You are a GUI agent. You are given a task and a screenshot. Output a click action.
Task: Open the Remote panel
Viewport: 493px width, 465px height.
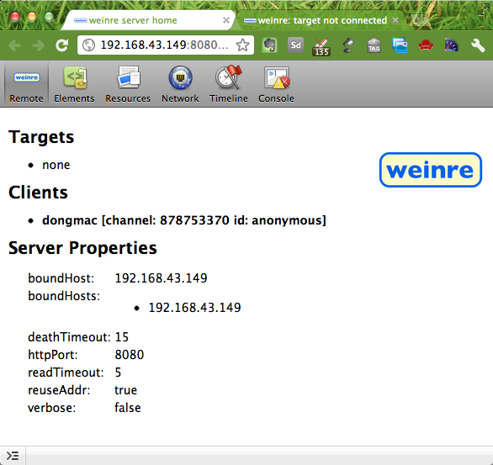click(x=26, y=84)
